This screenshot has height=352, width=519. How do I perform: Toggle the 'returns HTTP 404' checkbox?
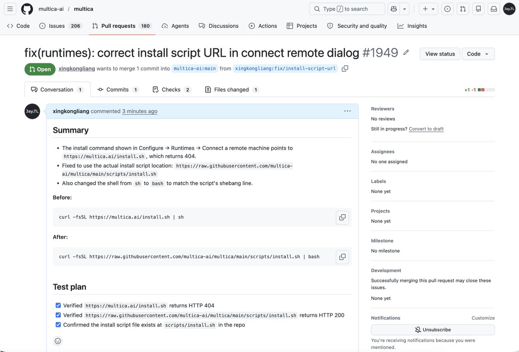click(x=58, y=305)
